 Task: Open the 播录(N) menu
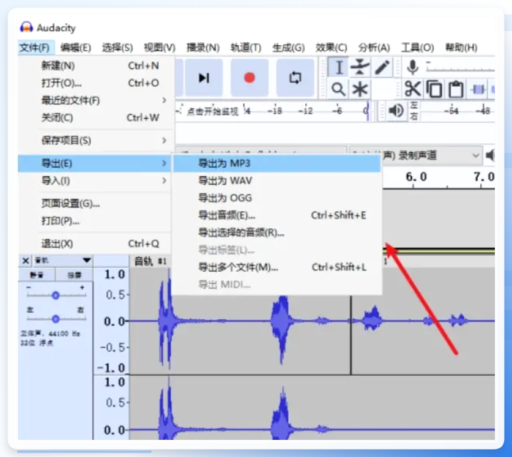[x=202, y=48]
